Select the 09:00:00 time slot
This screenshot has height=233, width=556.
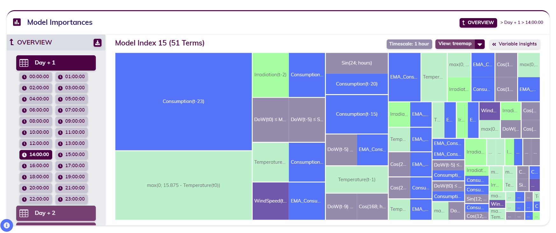(72, 121)
